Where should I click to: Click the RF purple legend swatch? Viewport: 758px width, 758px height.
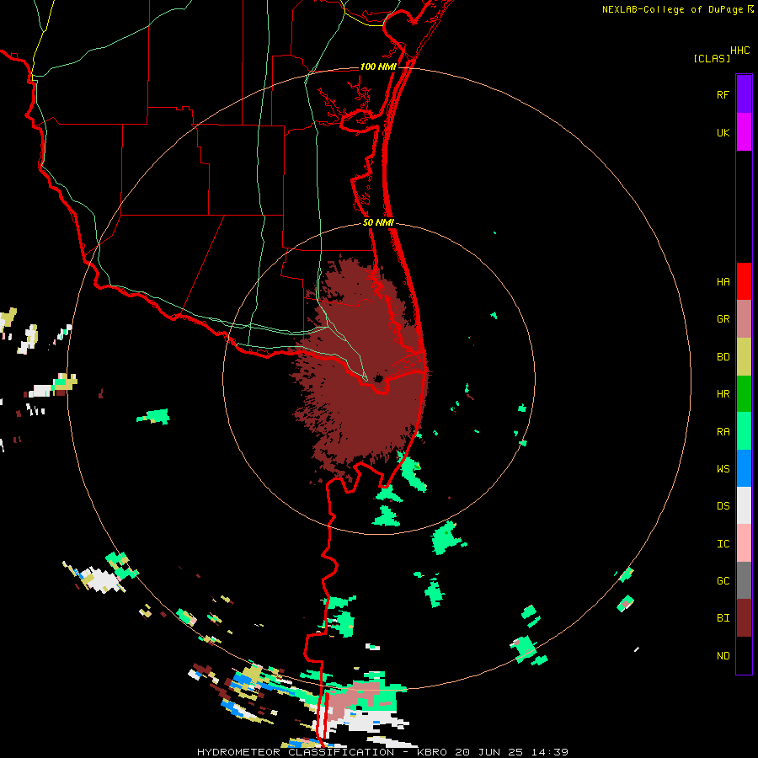coord(744,94)
